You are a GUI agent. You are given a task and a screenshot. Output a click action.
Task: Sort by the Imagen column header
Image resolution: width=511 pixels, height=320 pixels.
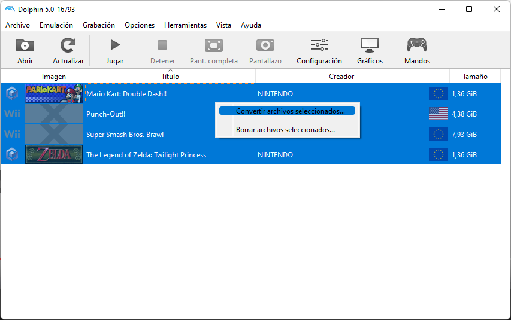pyautogui.click(x=54, y=76)
